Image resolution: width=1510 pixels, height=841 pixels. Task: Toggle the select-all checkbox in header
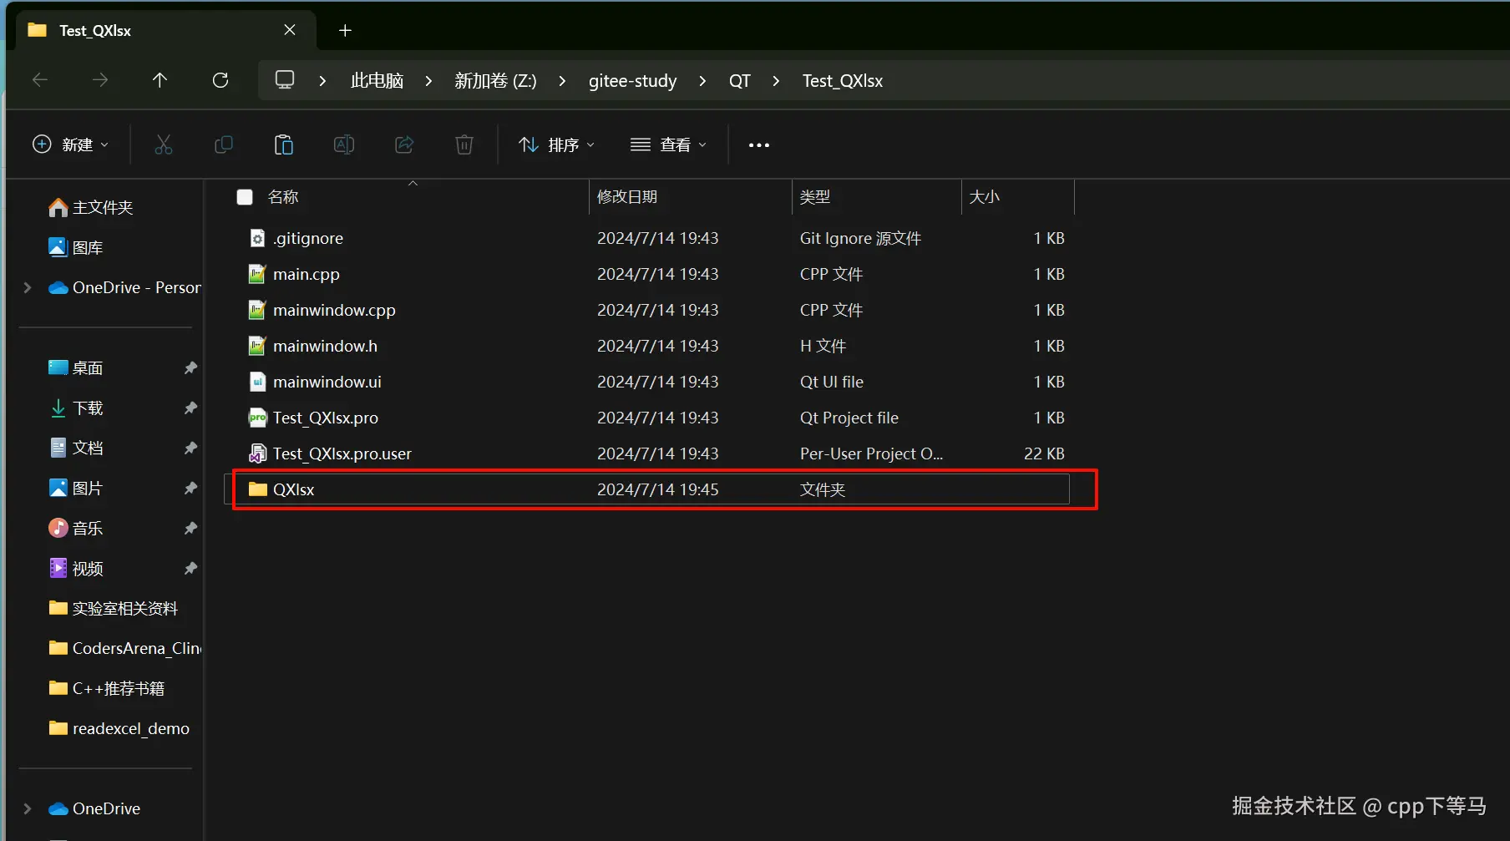tap(245, 197)
